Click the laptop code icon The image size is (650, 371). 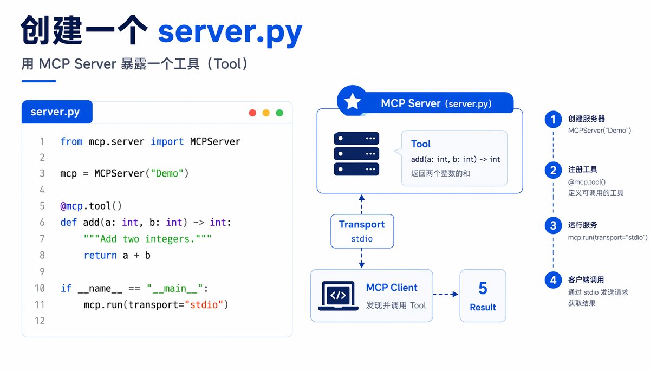click(338, 296)
